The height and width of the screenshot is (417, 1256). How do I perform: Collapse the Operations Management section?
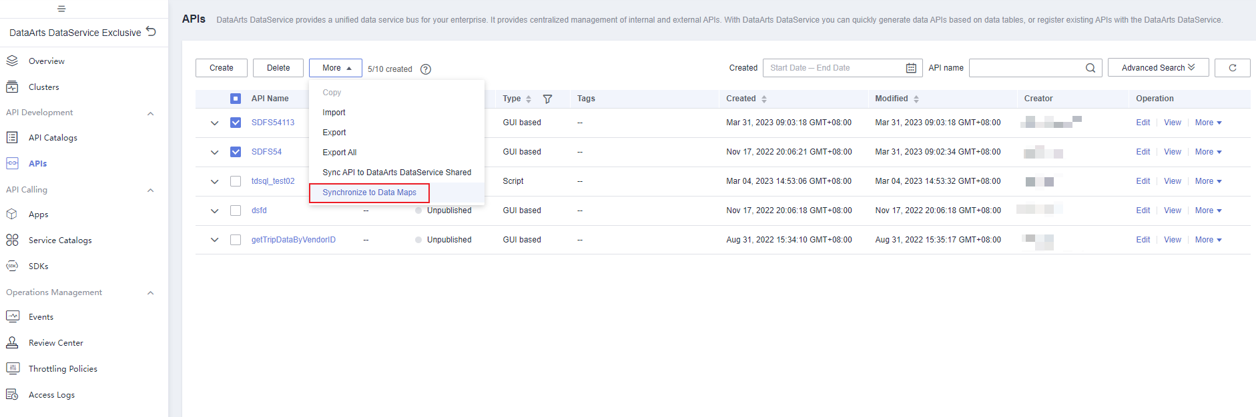coord(150,293)
